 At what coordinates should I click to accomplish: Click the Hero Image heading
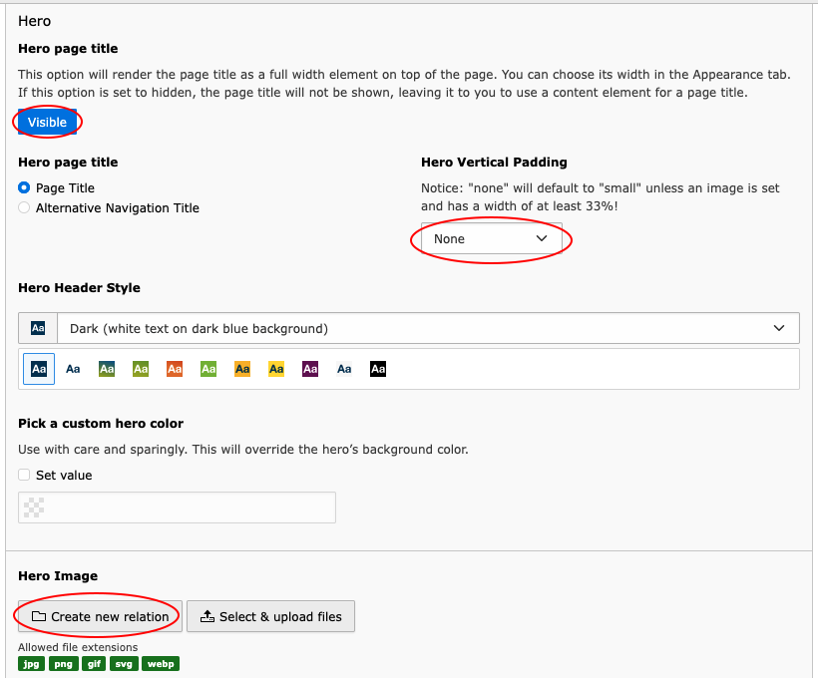click(58, 575)
